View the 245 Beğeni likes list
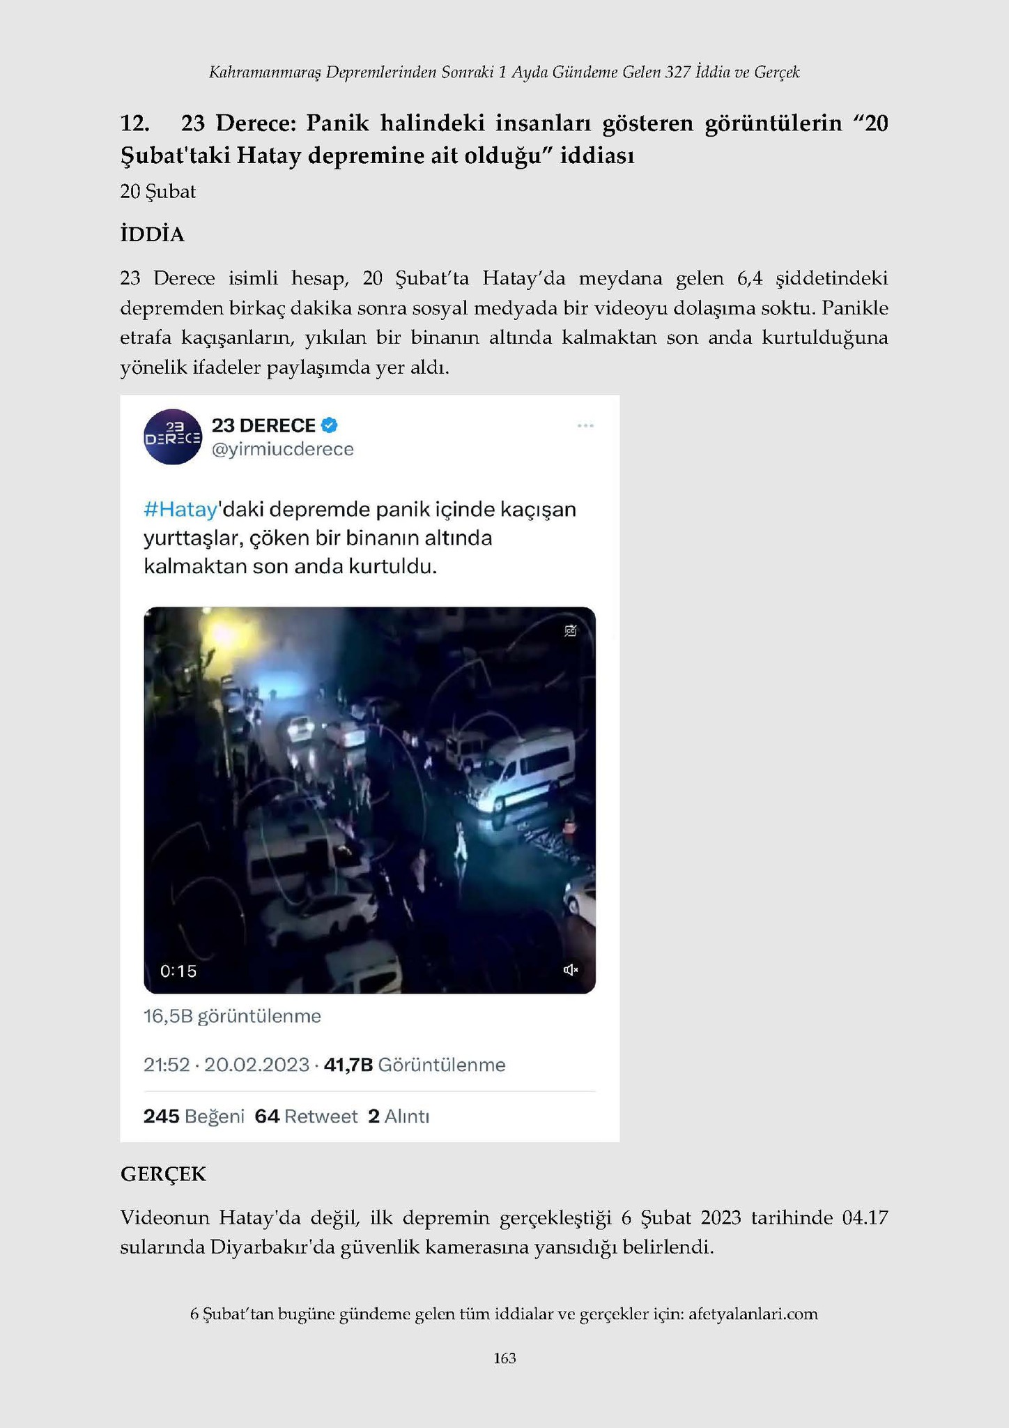Image resolution: width=1009 pixels, height=1428 pixels. (194, 1116)
